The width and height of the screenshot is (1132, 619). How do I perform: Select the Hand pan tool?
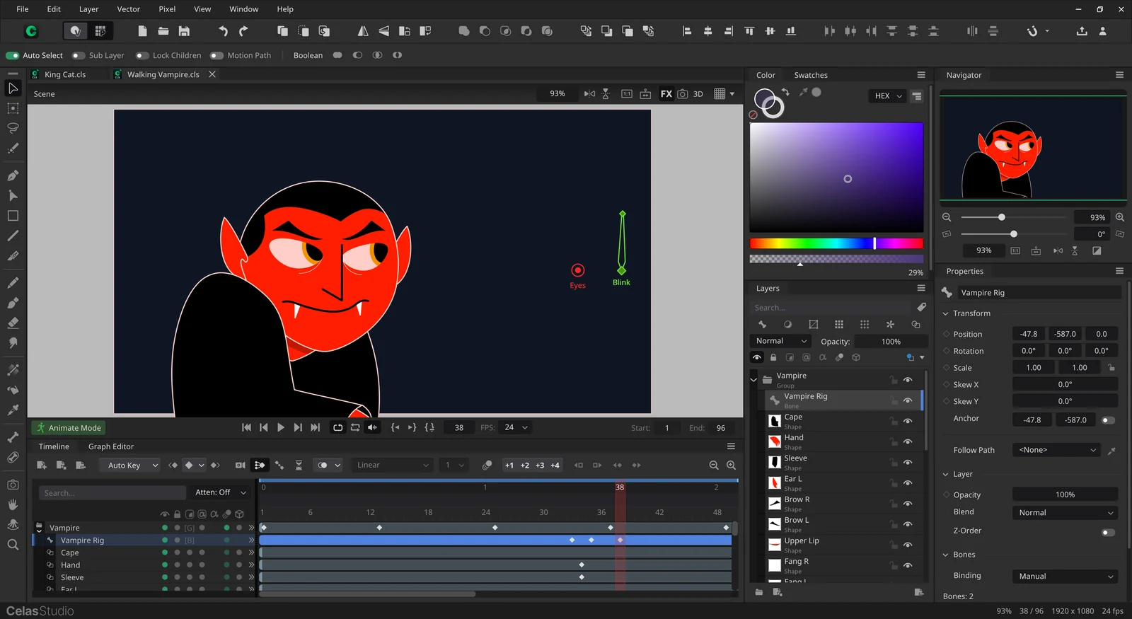tap(13, 504)
